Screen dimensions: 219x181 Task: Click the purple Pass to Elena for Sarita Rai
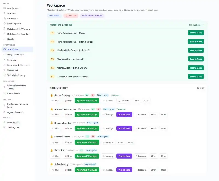[124, 156]
